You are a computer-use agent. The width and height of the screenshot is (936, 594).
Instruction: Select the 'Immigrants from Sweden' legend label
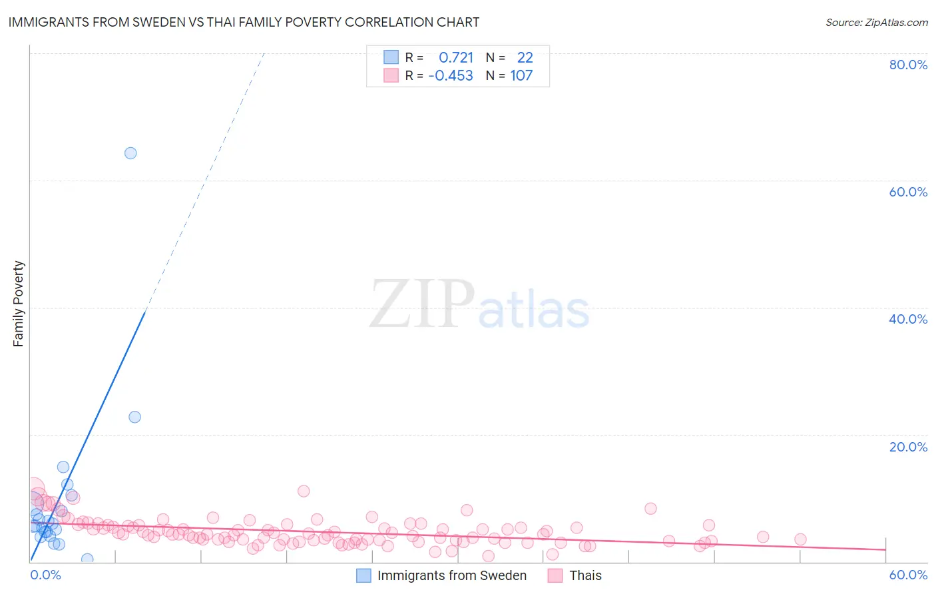[x=452, y=575]
